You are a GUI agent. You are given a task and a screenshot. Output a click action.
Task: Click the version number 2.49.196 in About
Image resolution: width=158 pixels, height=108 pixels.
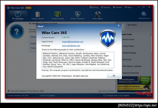(66, 37)
